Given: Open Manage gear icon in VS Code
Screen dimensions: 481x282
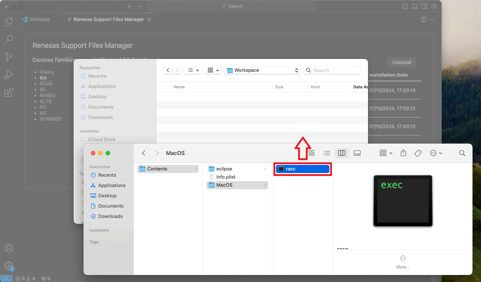Looking at the screenshot, I should (x=9, y=265).
